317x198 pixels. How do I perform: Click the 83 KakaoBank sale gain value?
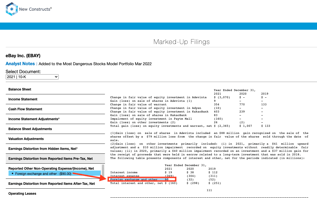tap(216, 115)
